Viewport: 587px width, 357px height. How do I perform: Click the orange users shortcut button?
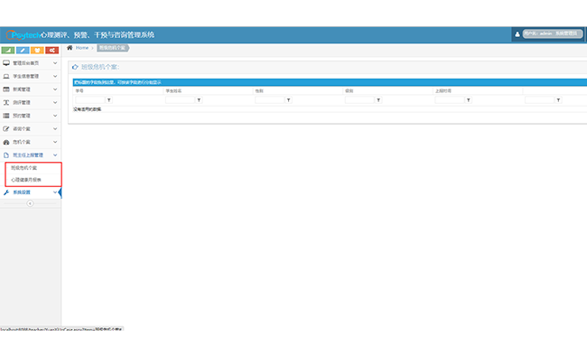pyautogui.click(x=37, y=51)
